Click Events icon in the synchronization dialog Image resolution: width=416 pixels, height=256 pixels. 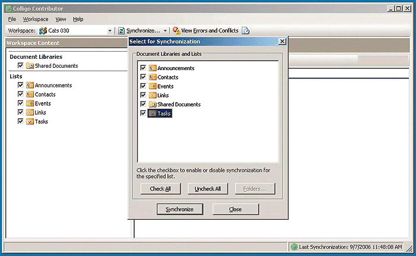(x=153, y=86)
